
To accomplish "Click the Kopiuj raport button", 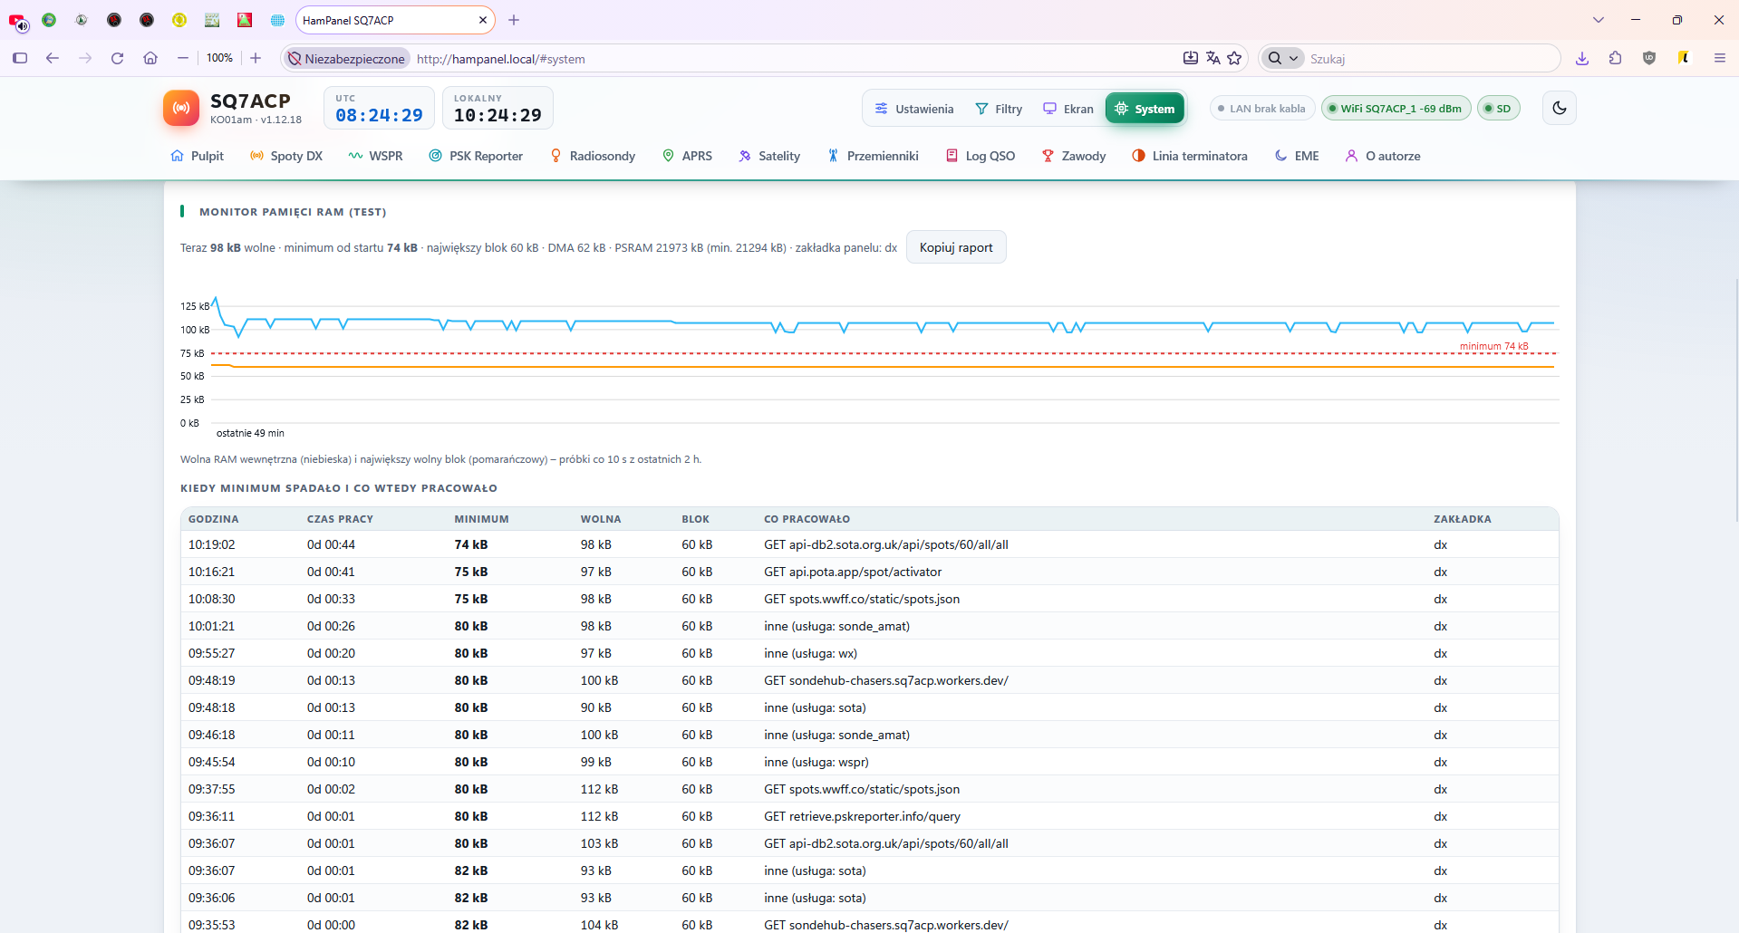I will [x=956, y=247].
